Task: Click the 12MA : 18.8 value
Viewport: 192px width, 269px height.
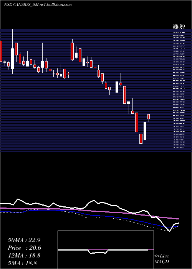Action: click(x=24, y=256)
